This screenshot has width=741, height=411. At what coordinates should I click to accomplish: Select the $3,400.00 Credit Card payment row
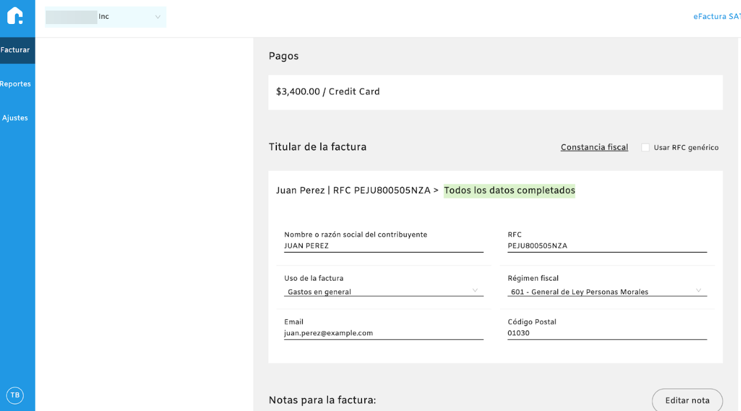pyautogui.click(x=495, y=92)
